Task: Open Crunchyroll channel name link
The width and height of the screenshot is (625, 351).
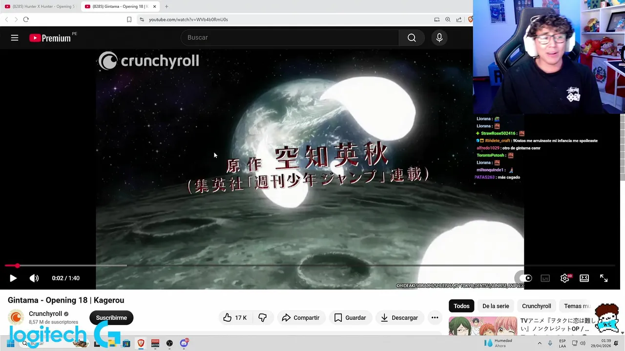Action: click(45, 314)
